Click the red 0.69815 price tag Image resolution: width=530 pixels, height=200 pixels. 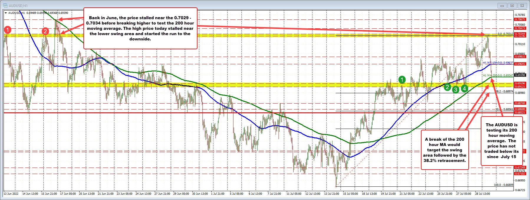point(520,57)
